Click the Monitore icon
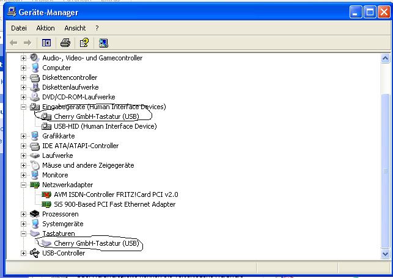 [35, 175]
